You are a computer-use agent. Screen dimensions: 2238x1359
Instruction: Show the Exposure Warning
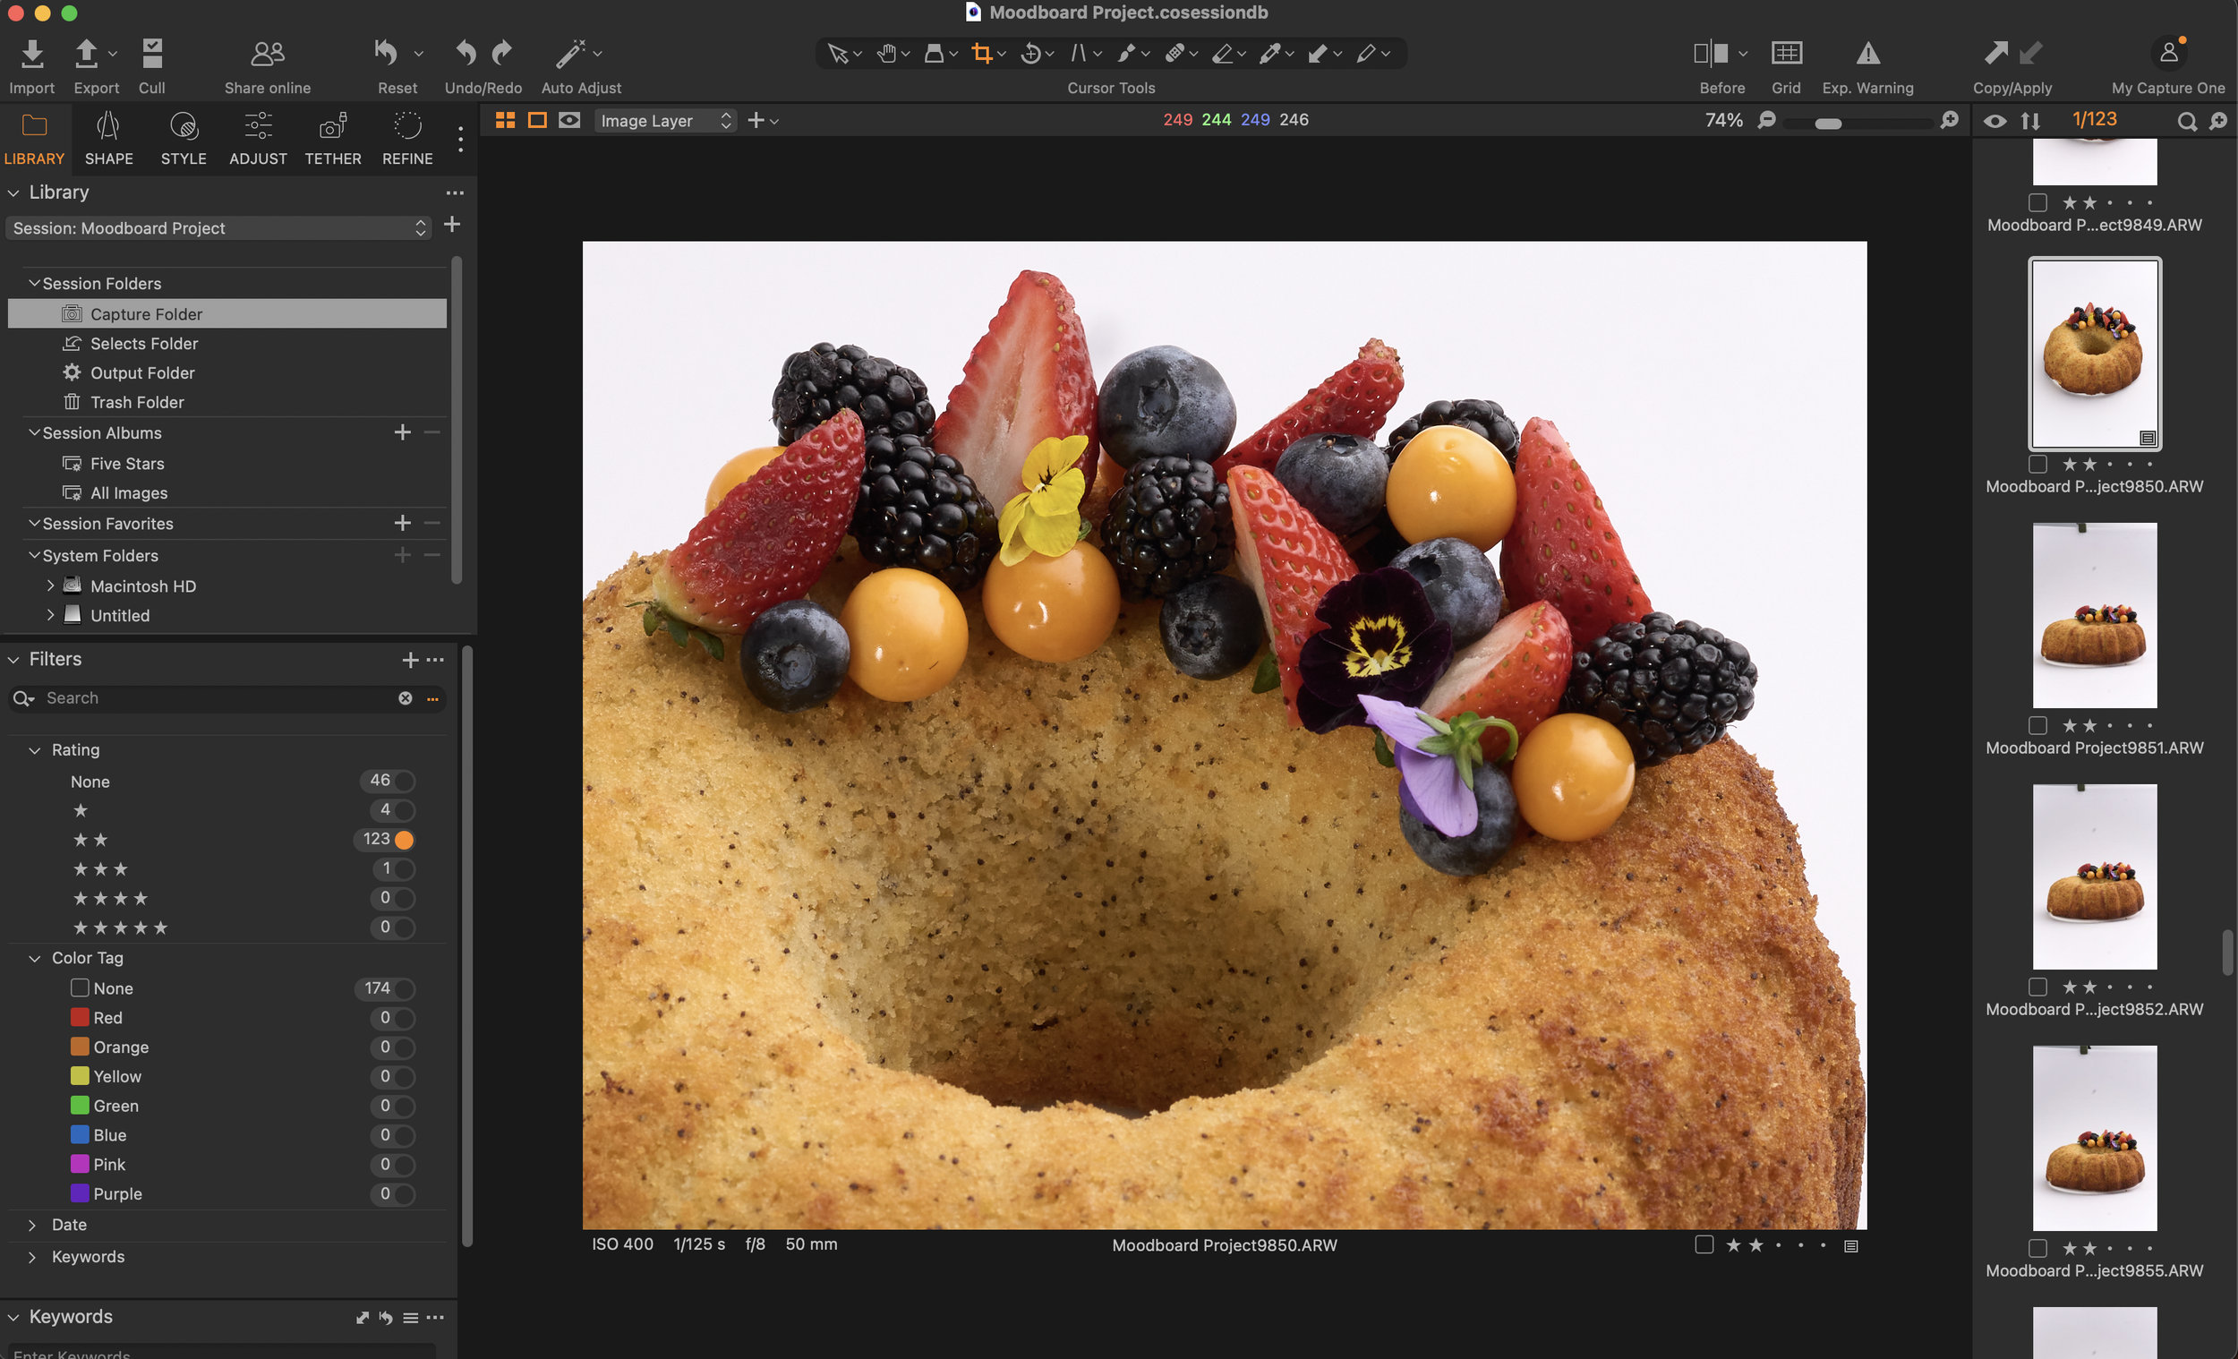[1867, 54]
